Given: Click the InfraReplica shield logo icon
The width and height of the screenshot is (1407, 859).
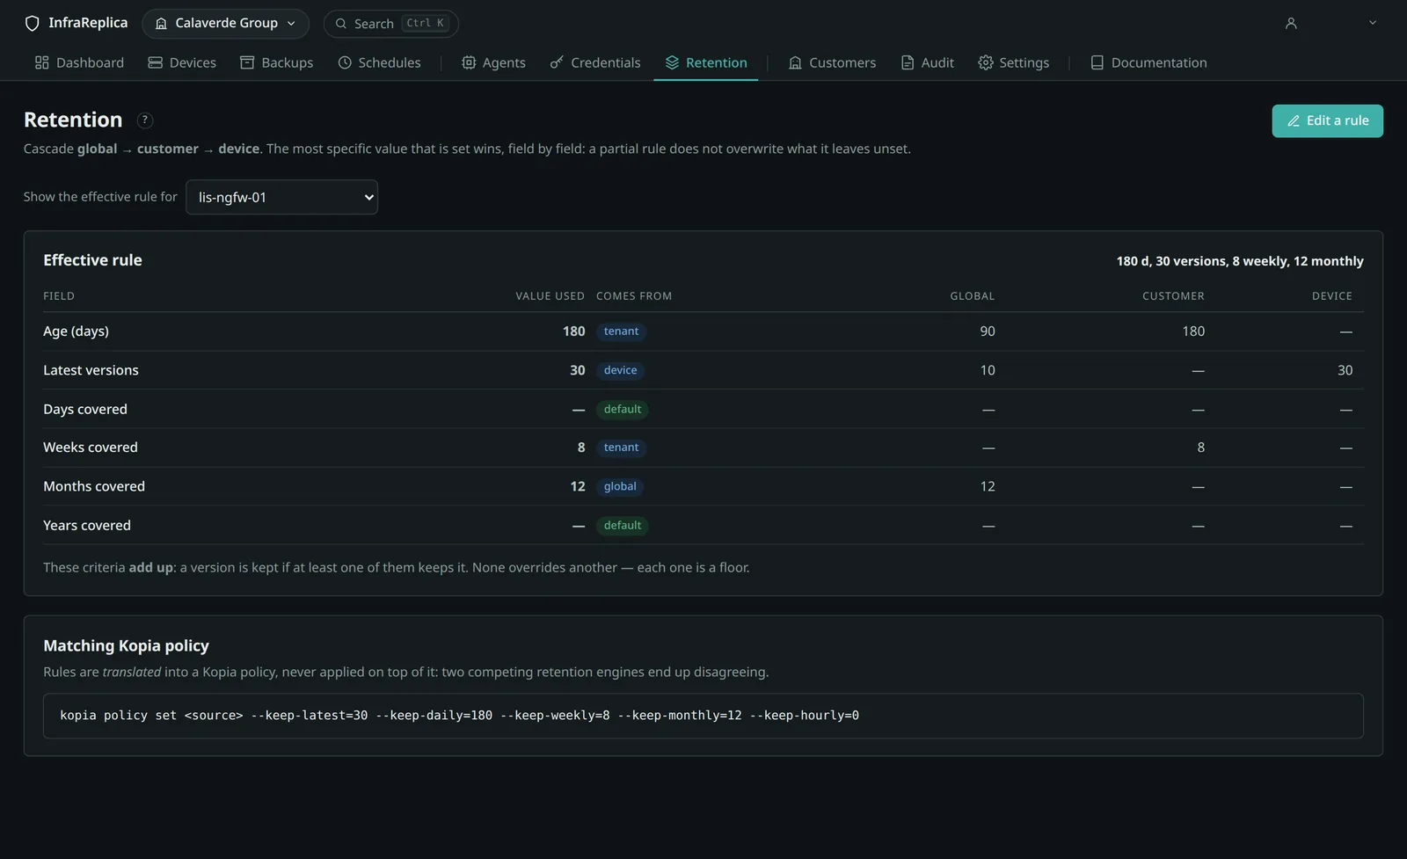Looking at the screenshot, I should [33, 24].
